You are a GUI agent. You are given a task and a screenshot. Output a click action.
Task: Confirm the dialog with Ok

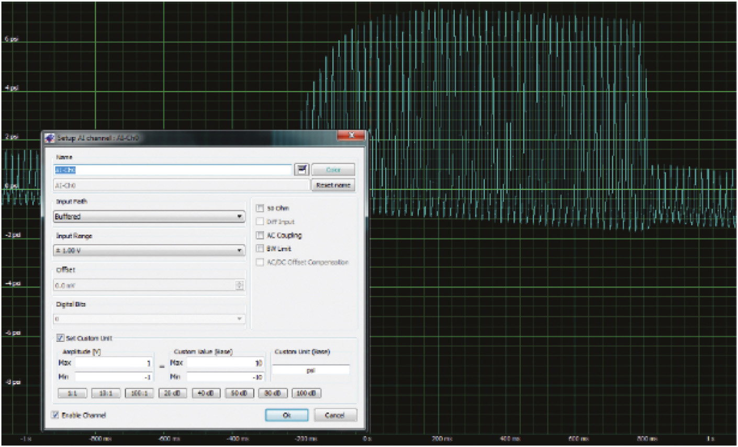tap(287, 415)
